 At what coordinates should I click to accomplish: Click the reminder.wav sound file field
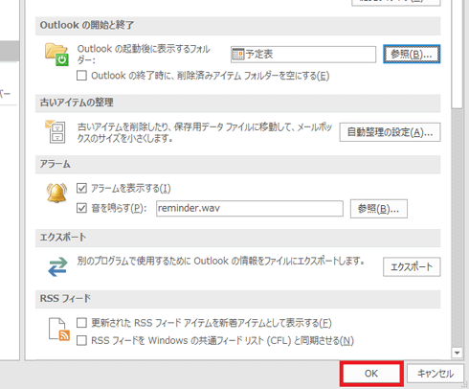(250, 208)
